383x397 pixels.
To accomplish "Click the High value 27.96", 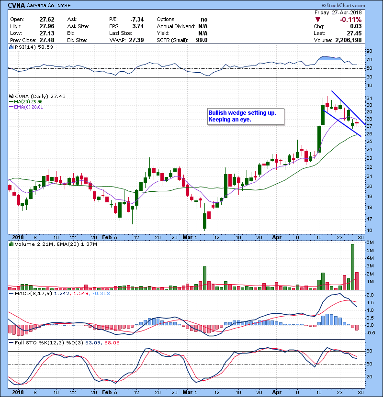I will [x=47, y=26].
